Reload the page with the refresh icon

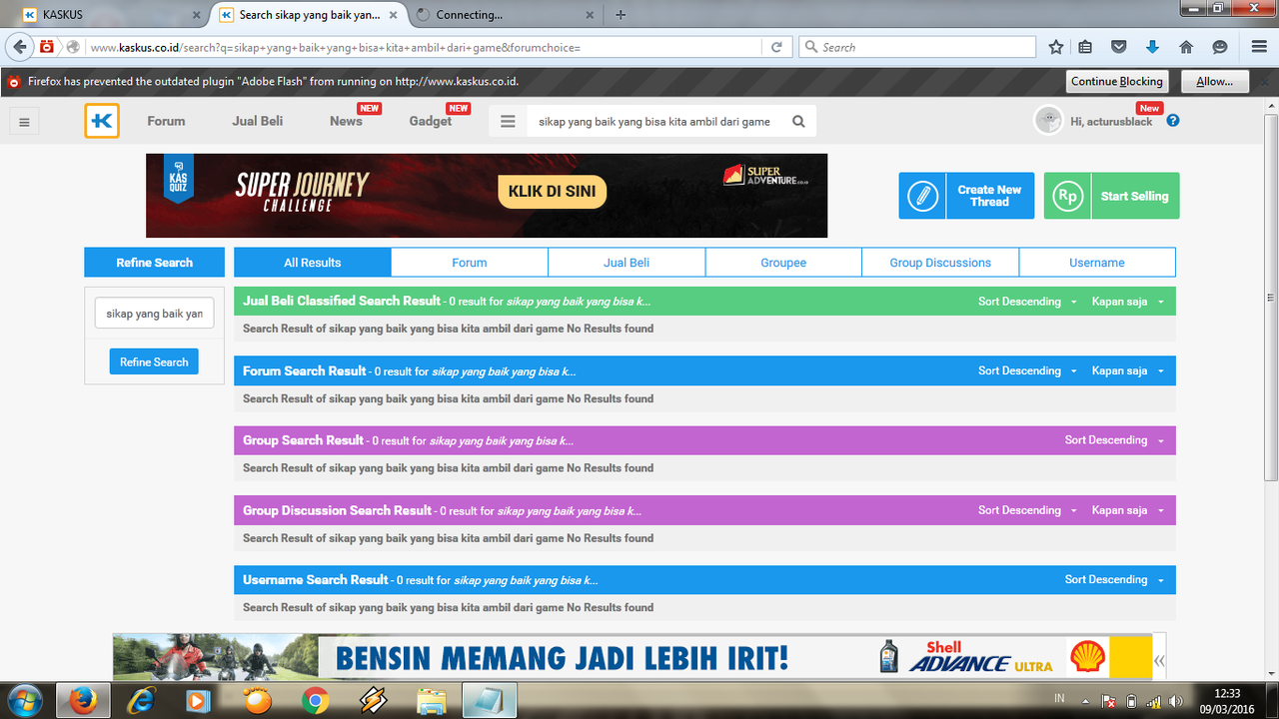pyautogui.click(x=776, y=47)
